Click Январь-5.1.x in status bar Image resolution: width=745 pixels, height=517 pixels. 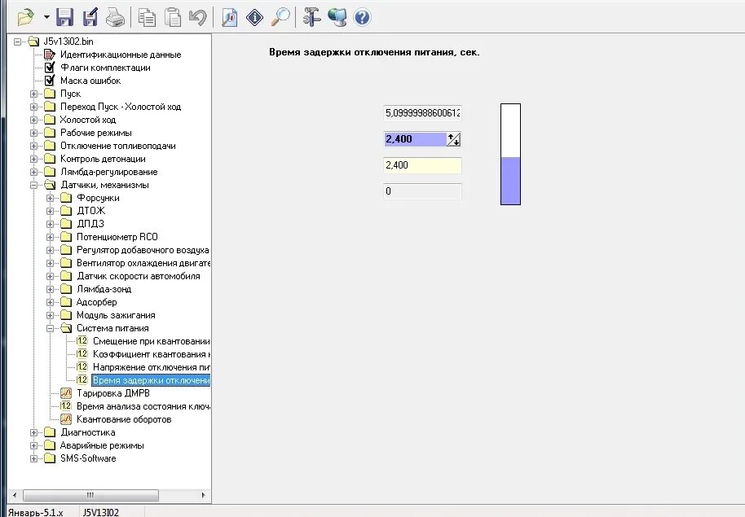point(36,512)
